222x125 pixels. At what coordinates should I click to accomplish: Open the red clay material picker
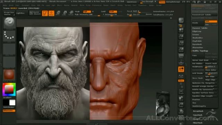(9, 75)
